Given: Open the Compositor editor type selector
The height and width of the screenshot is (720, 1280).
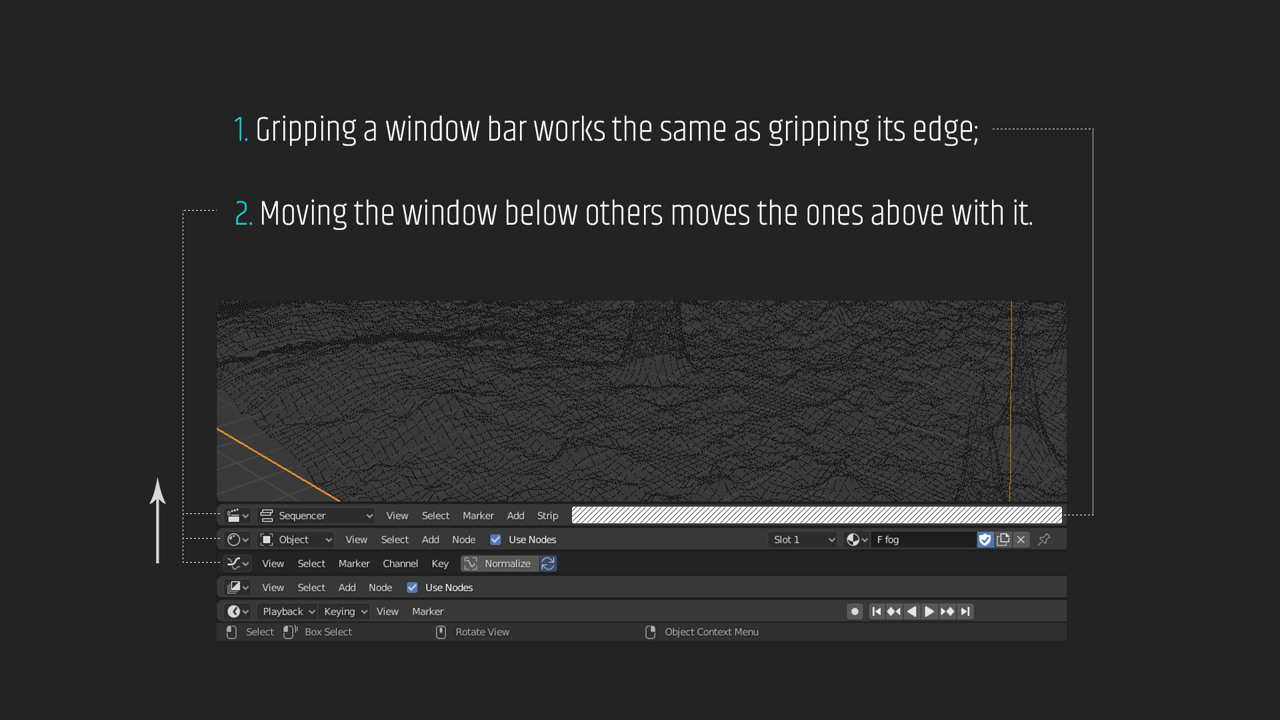Looking at the screenshot, I should pos(237,587).
